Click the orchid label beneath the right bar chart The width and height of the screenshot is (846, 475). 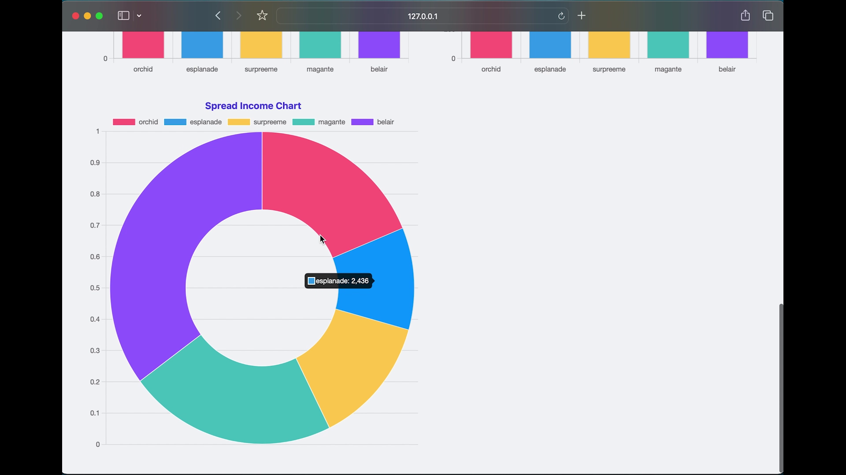pos(490,69)
